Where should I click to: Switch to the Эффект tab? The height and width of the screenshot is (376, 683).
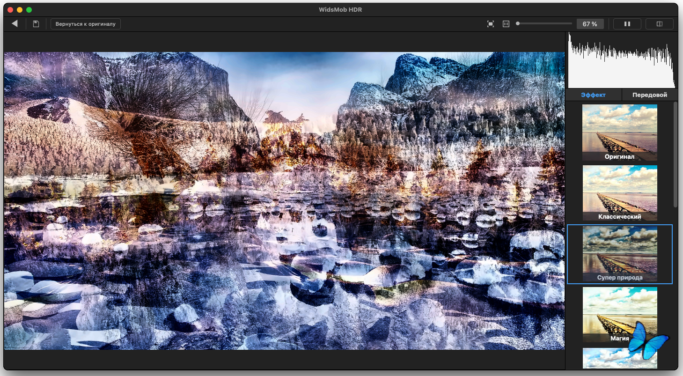pyautogui.click(x=593, y=95)
